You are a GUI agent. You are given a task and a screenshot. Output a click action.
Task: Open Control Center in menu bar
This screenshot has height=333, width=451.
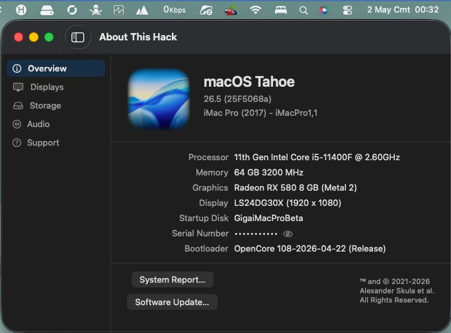[347, 11]
